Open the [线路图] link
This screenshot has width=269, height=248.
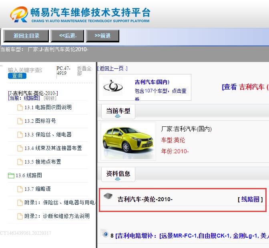(250, 199)
